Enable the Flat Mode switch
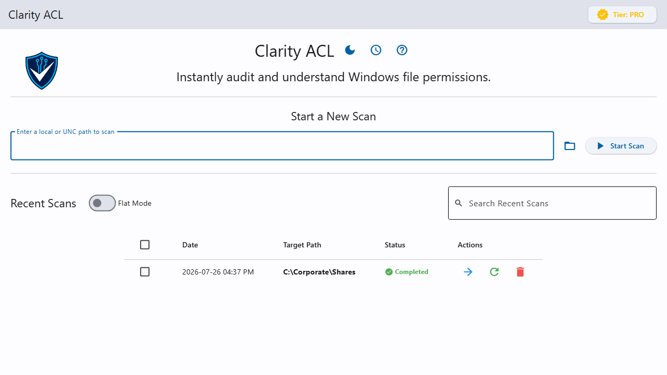 point(102,203)
